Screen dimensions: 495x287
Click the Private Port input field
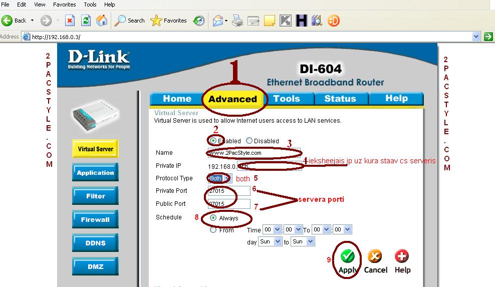point(229,191)
